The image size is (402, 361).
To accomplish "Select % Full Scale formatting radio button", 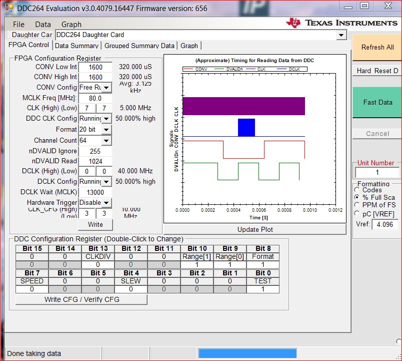I will click(356, 197).
